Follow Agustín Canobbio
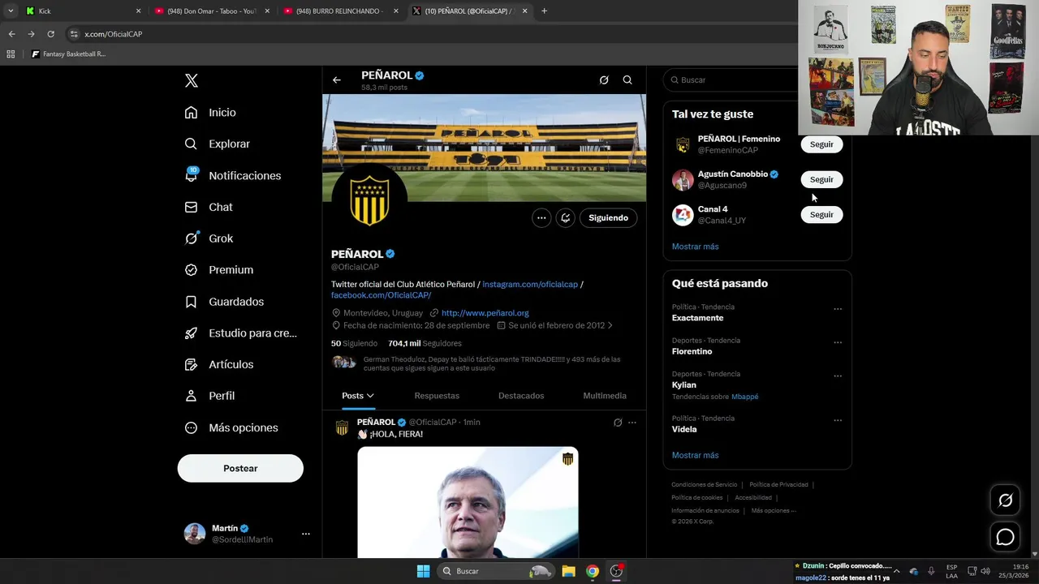Screen dimensions: 1039x584 [x=821, y=179]
